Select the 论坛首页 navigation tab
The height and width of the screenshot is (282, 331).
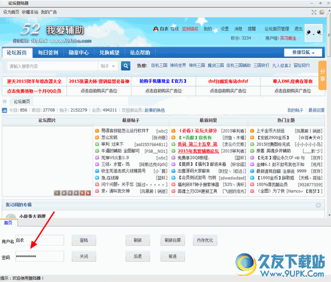[x=17, y=53]
